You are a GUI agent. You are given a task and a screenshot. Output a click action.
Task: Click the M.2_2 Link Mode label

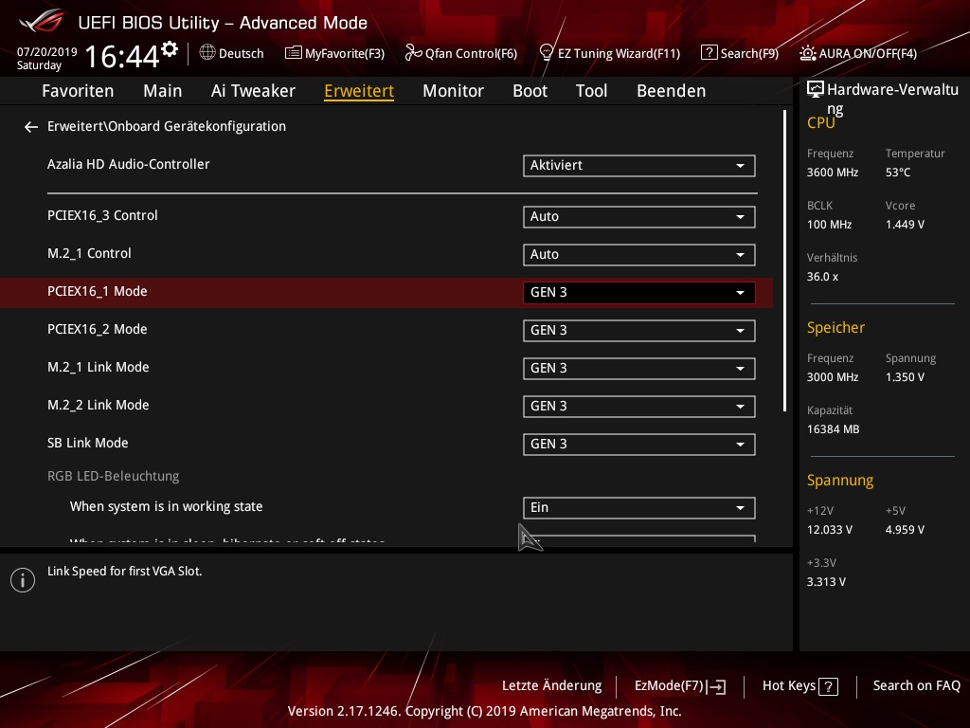pos(98,405)
